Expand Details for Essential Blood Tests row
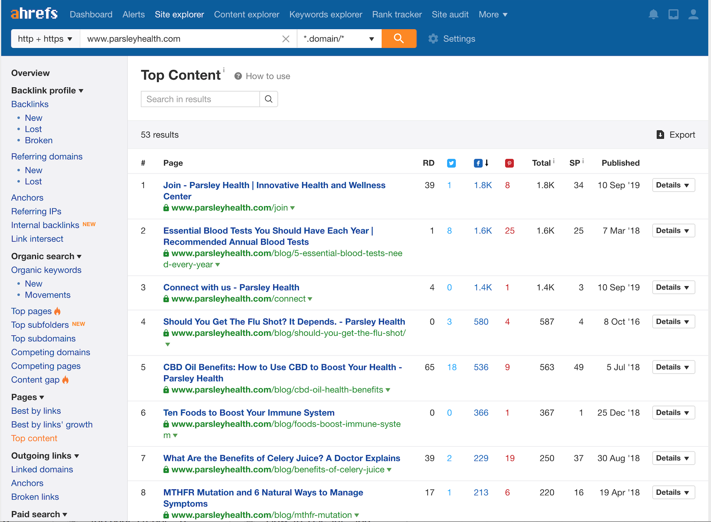 click(x=673, y=231)
